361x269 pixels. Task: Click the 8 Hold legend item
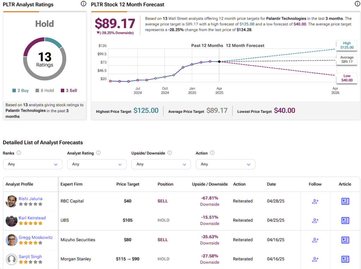(x=45, y=91)
